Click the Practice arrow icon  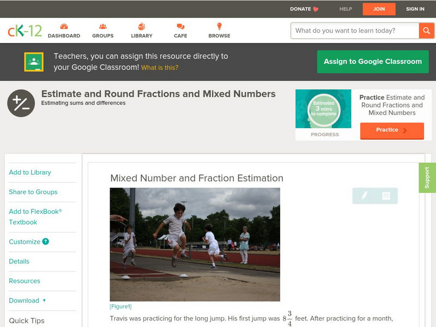(x=405, y=130)
